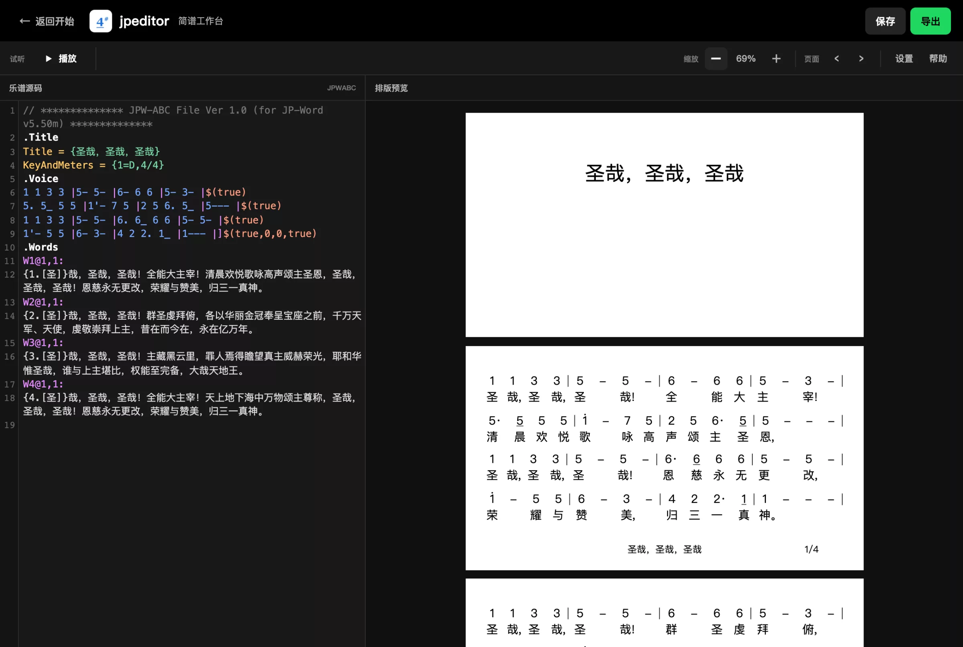
Task: Click the 页面 page label
Action: point(811,59)
